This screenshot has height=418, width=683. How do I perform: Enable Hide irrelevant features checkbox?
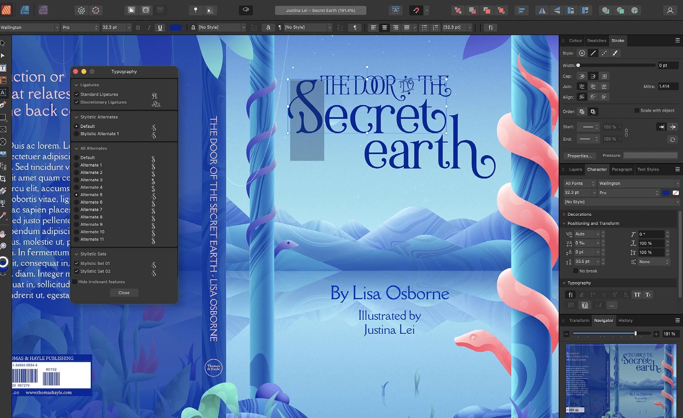(x=75, y=282)
